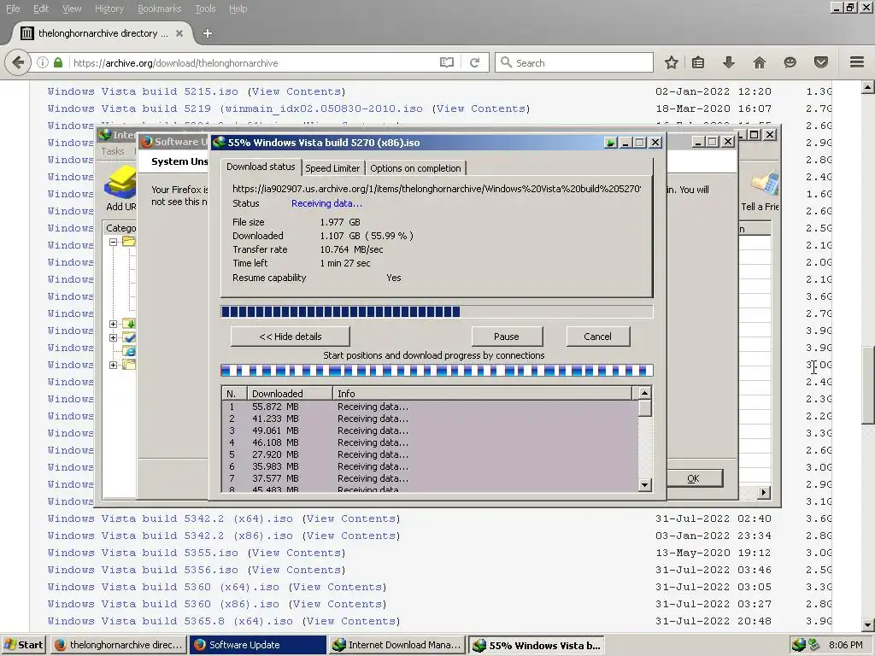The image size is (875, 656).
Task: Toggle Reader View icon in address bar
Action: (x=446, y=62)
